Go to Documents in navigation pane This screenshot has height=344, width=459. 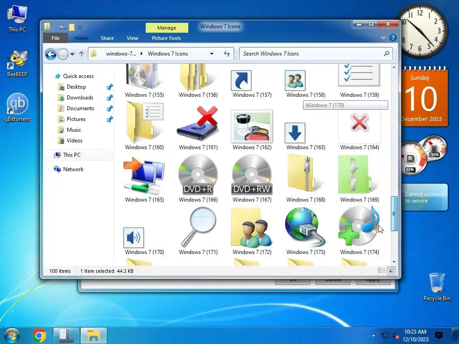point(80,108)
